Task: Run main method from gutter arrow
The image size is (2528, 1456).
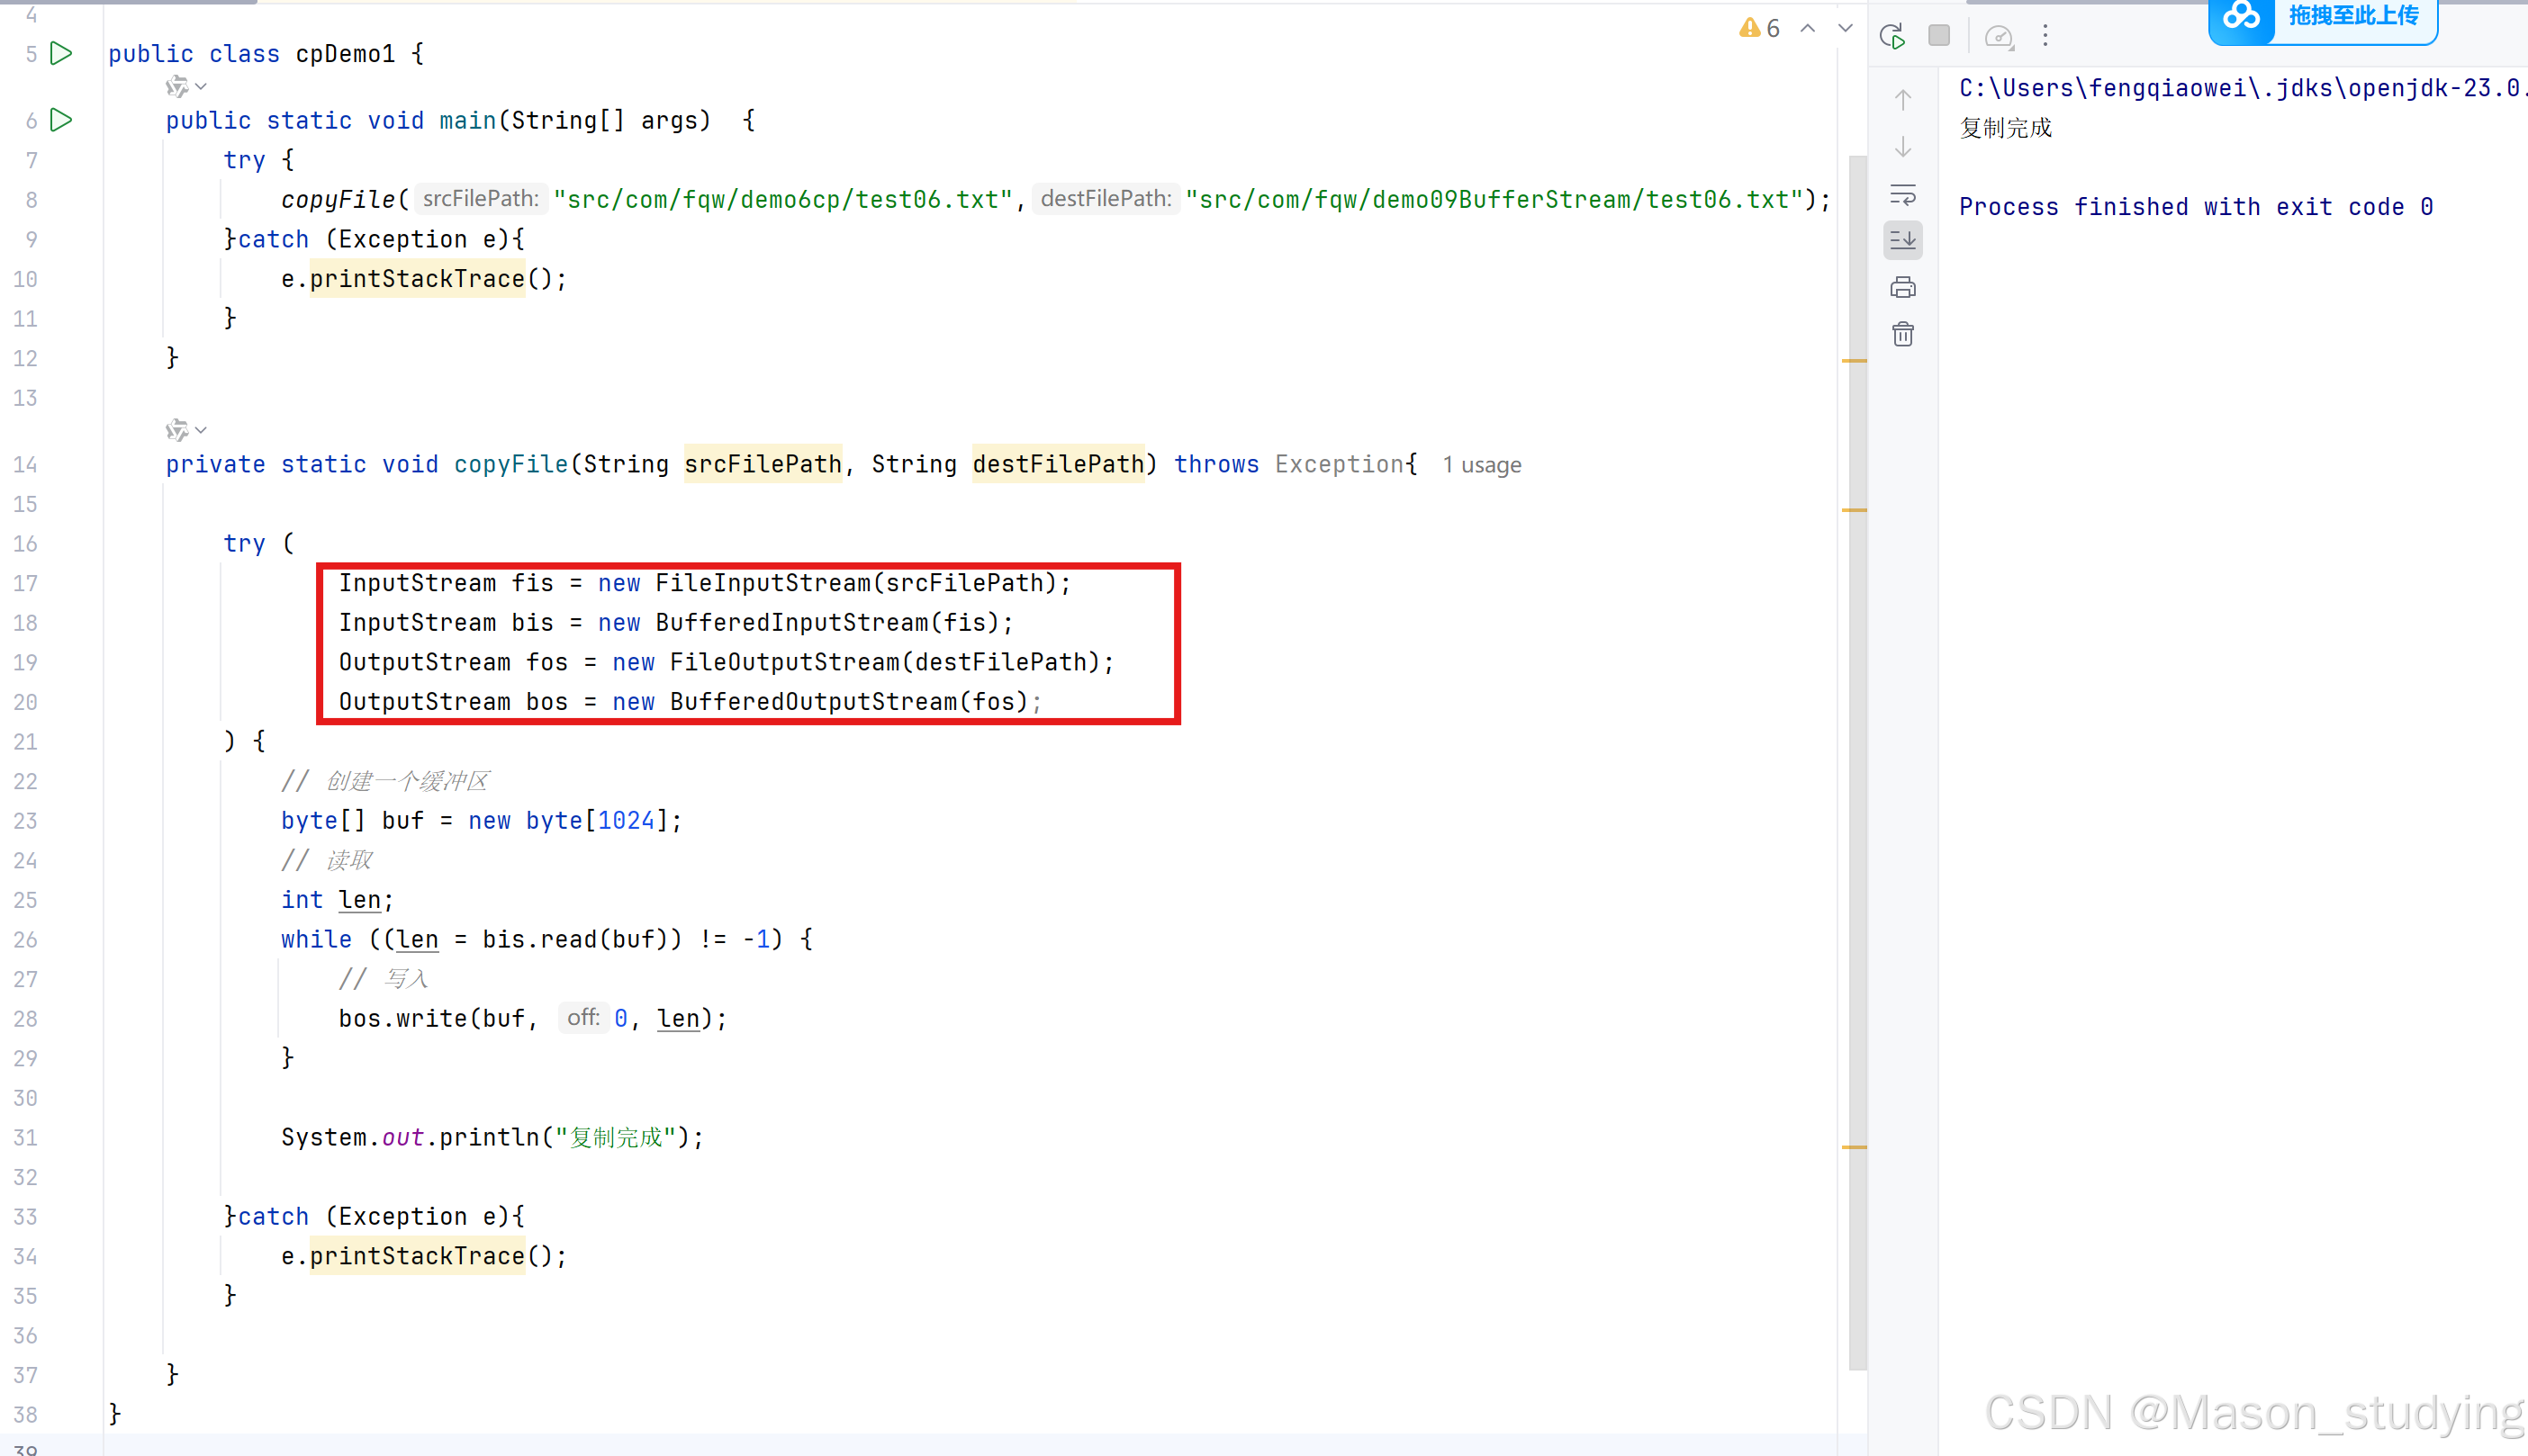Action: 61,120
